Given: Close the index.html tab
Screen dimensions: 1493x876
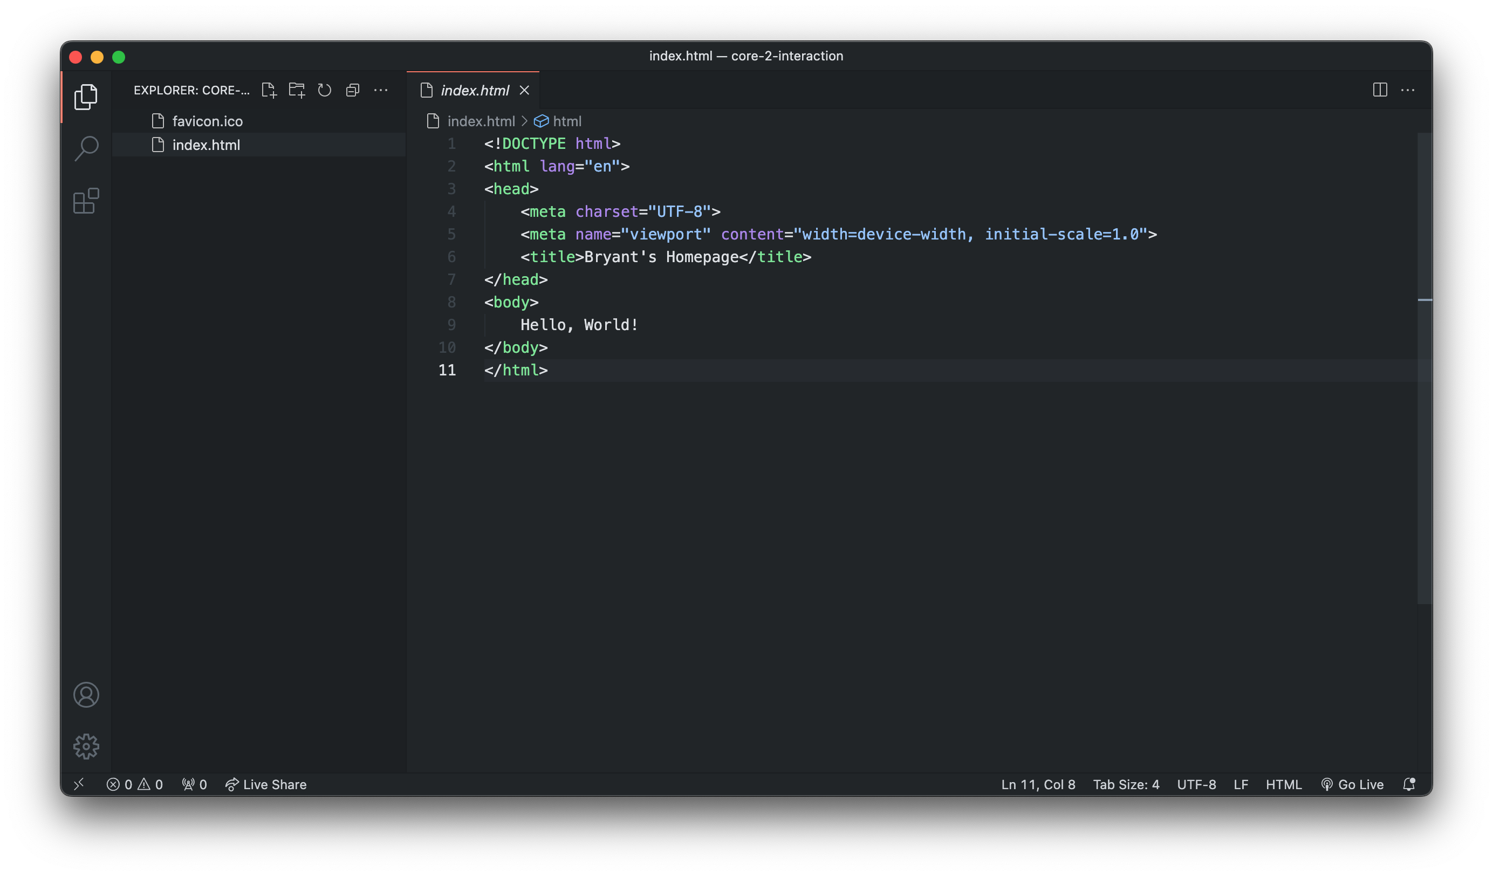Looking at the screenshot, I should 524,90.
